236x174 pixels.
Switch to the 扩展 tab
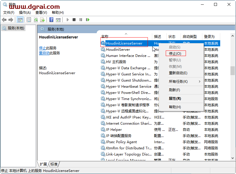[x=43, y=164]
